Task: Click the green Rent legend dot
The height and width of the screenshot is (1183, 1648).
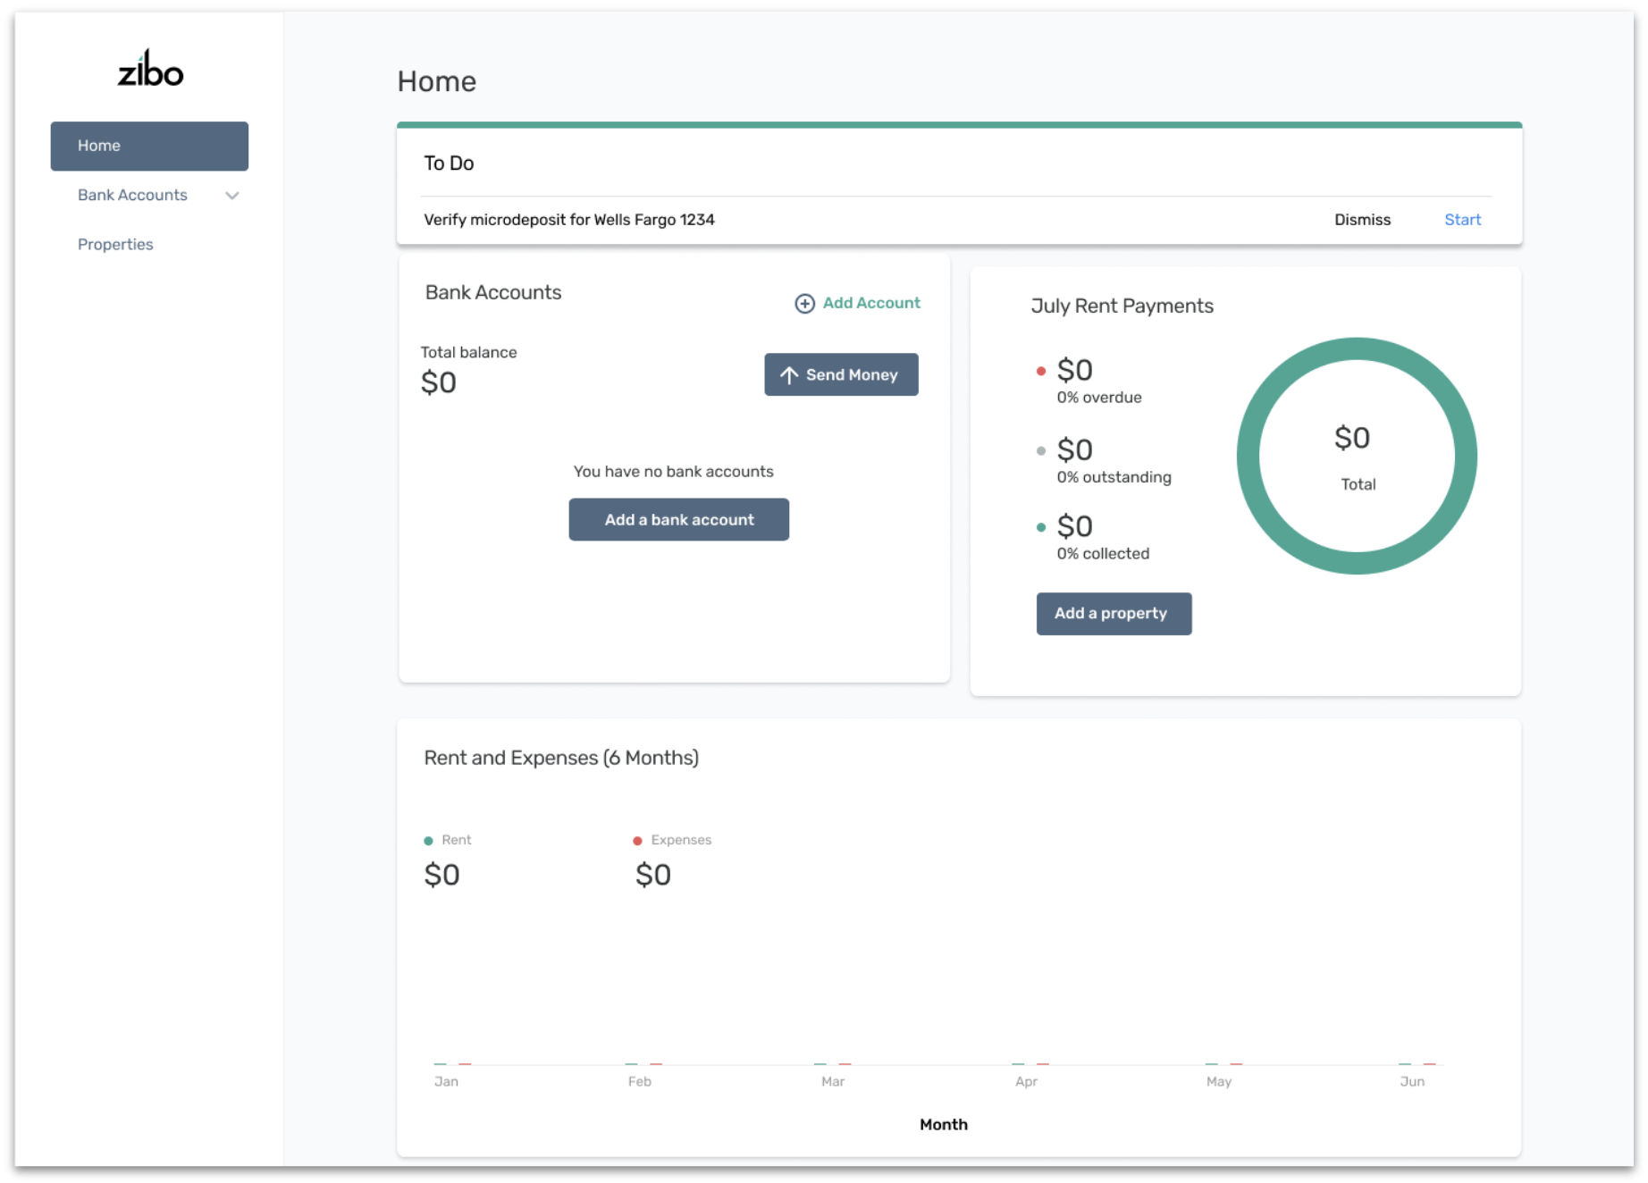Action: tap(428, 840)
